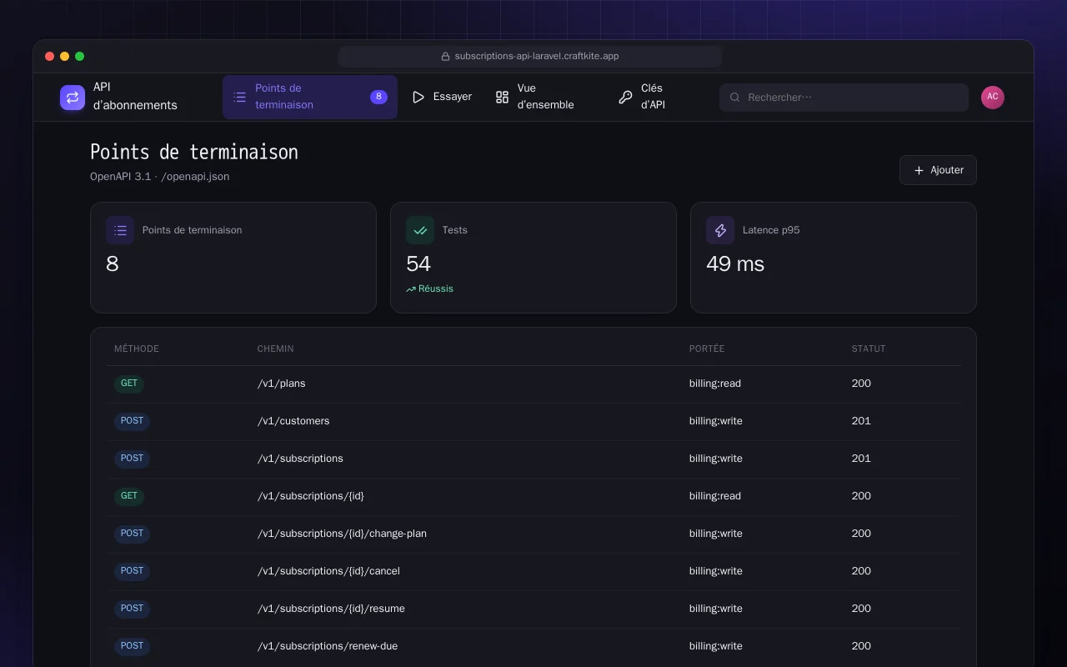Click the trending arrow beside Réussis
Image resolution: width=1067 pixels, height=667 pixels.
tap(411, 289)
